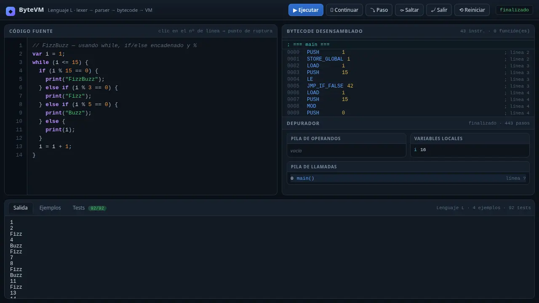539x303 pixels.
Task: Select bytecode instruction 0004 LE
Action: 408,80
